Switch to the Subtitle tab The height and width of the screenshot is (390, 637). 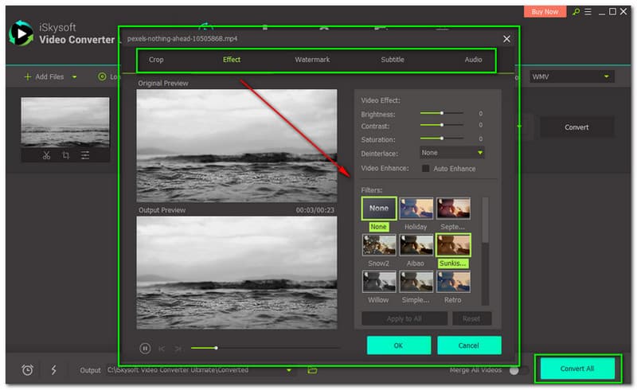point(392,60)
